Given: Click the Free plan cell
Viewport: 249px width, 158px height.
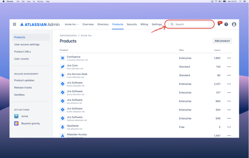Looking at the screenshot, I should [182, 127].
